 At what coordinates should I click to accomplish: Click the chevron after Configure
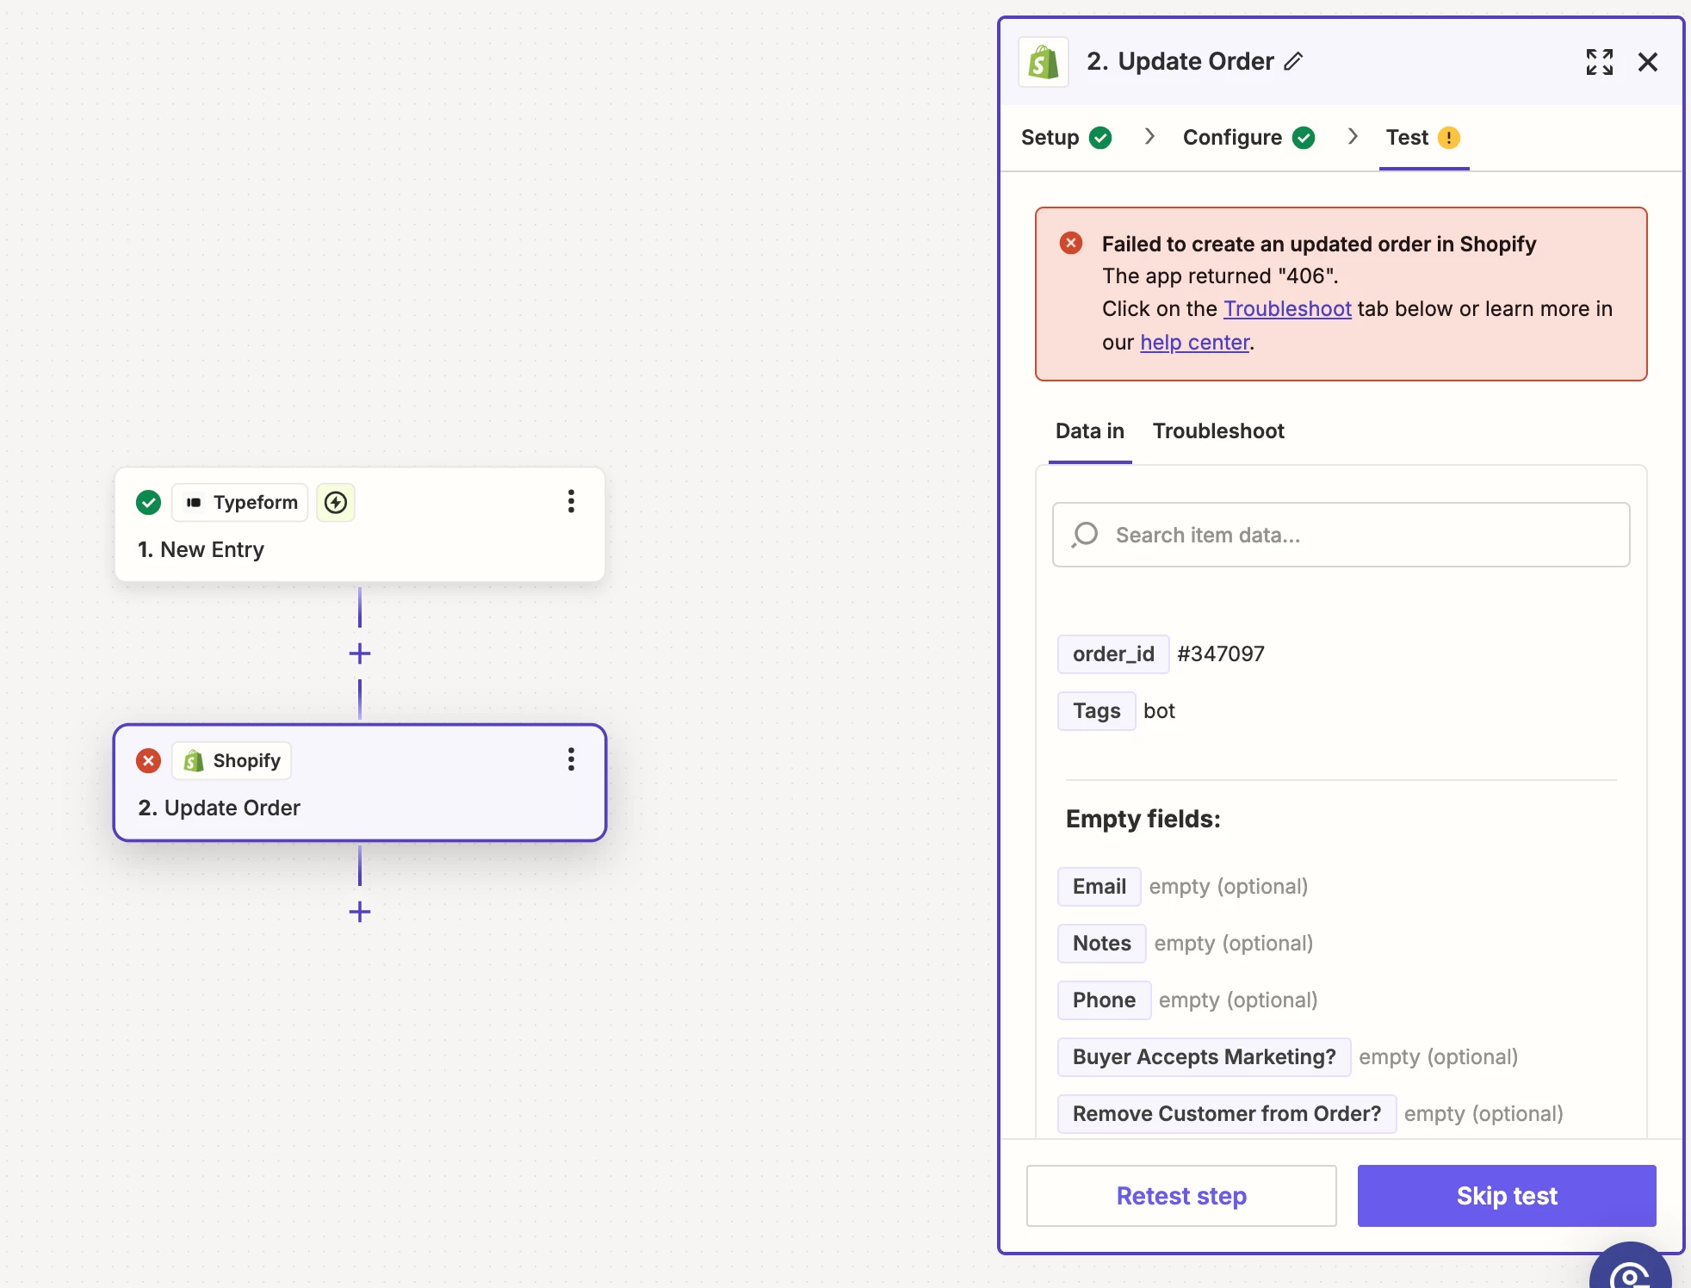[1353, 137]
